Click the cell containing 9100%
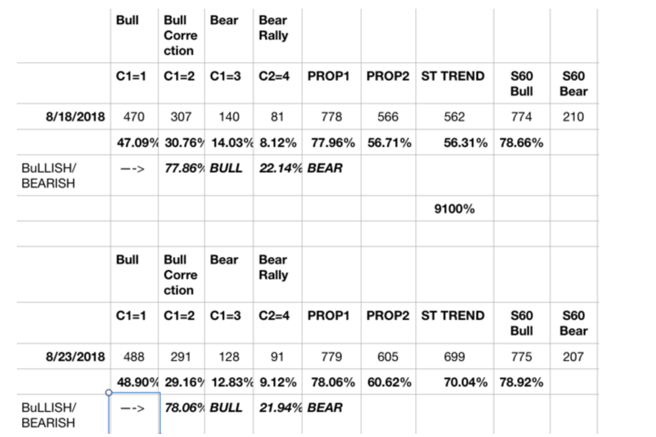This screenshot has width=656, height=437. point(454,209)
